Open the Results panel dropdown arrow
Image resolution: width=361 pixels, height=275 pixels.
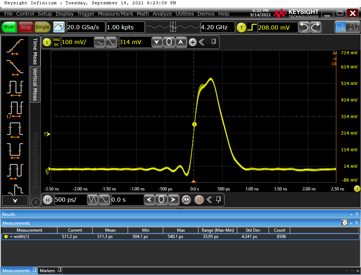(351, 214)
